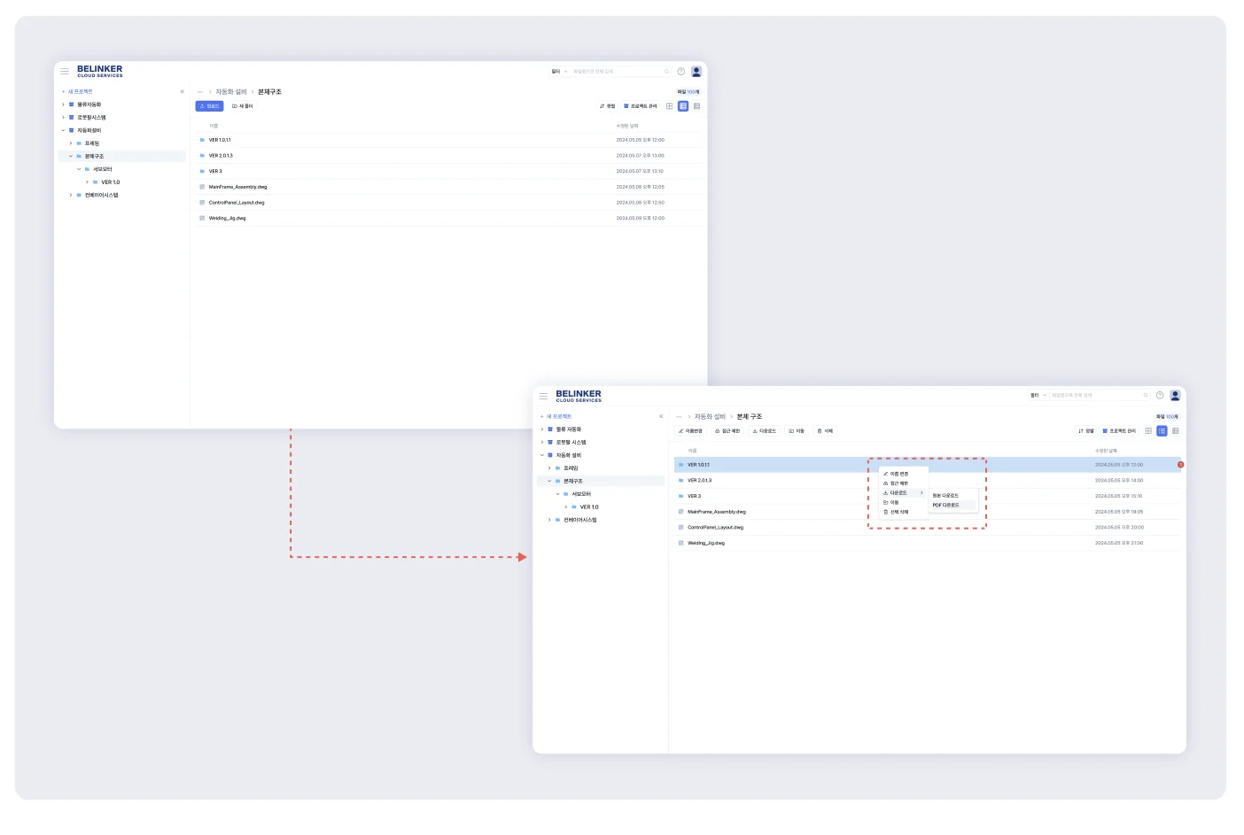Click the search magnifier in the back window

[667, 72]
